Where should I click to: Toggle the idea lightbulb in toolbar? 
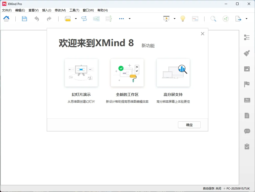pyautogui.click(x=183, y=18)
